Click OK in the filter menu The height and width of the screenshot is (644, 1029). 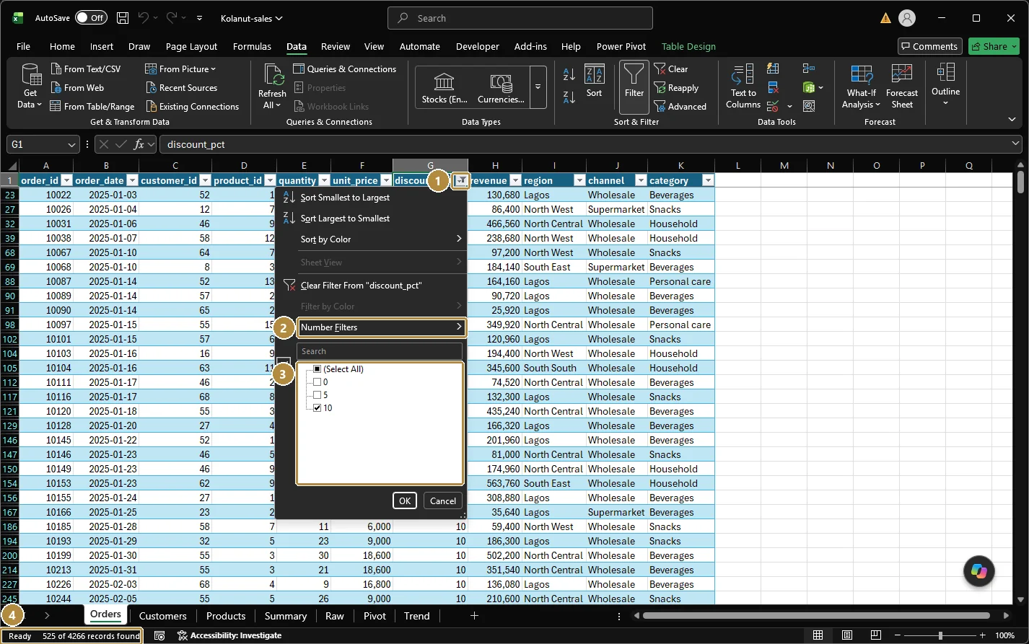pyautogui.click(x=405, y=500)
